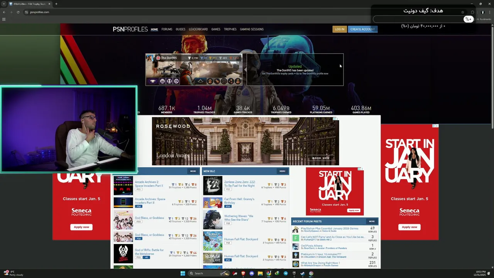Open Brave browser from the taskbar
The image size is (494, 278).
[243, 273]
